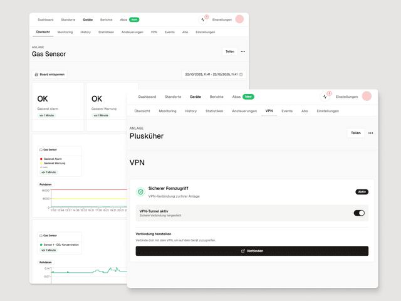The image size is (401, 301).
Task: Open the date range picker 22/10/2025 – 23/10/2025
Action: click(x=211, y=74)
